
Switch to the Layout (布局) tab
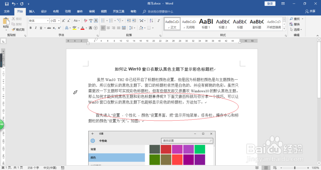(56, 12)
